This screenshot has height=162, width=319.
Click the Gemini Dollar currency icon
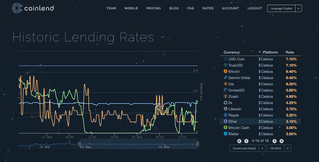pos(225,78)
